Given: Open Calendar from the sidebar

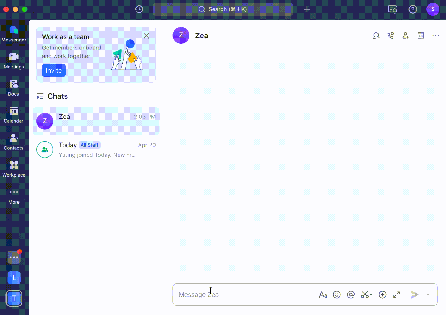Looking at the screenshot, I should [14, 115].
